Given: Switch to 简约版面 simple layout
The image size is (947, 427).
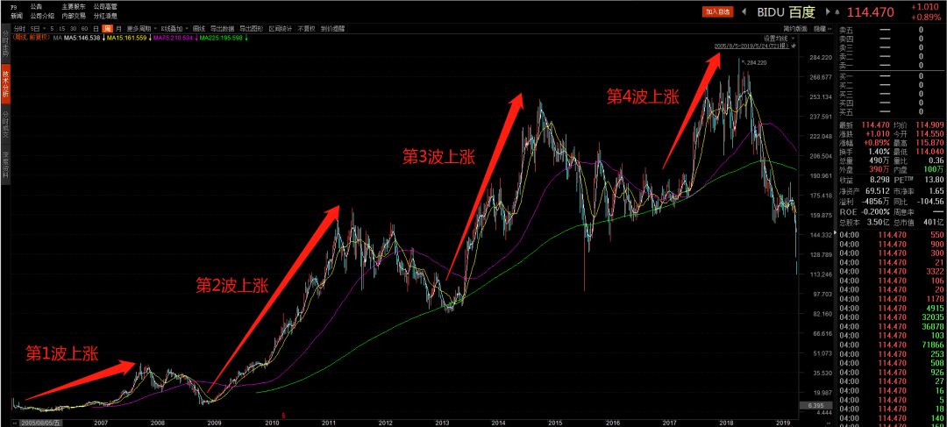Looking at the screenshot, I should click(x=795, y=29).
